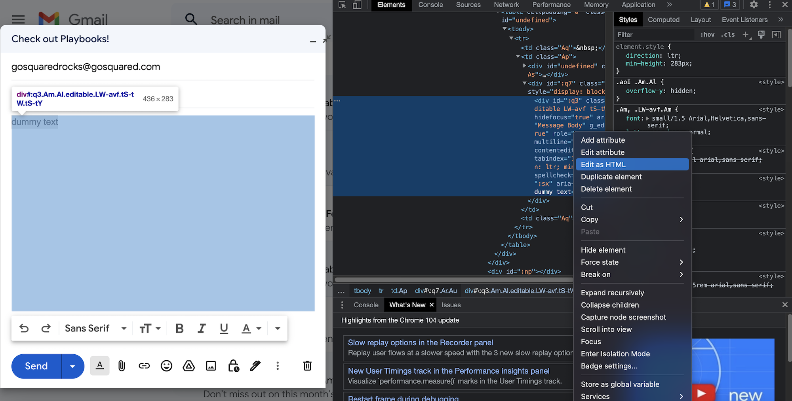Click the Gmail search magnifier icon
Viewport: 792px width, 401px height.
click(x=191, y=19)
